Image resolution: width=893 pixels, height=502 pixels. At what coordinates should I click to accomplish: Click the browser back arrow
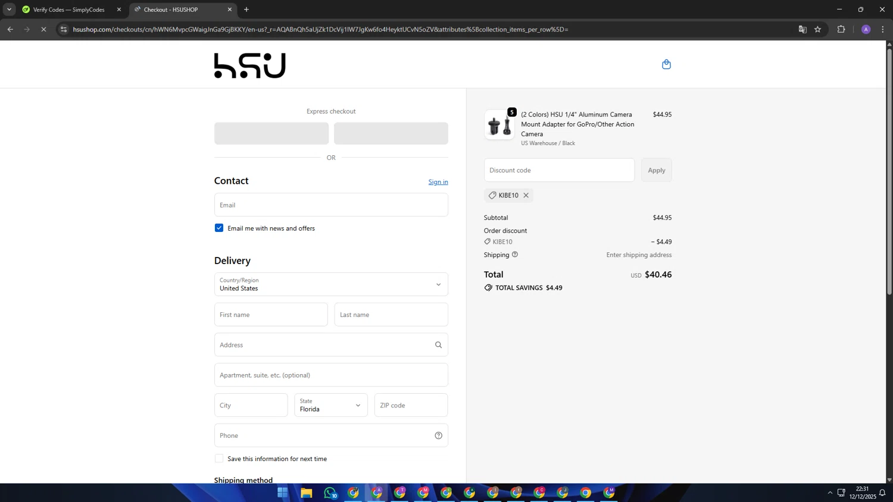click(10, 29)
